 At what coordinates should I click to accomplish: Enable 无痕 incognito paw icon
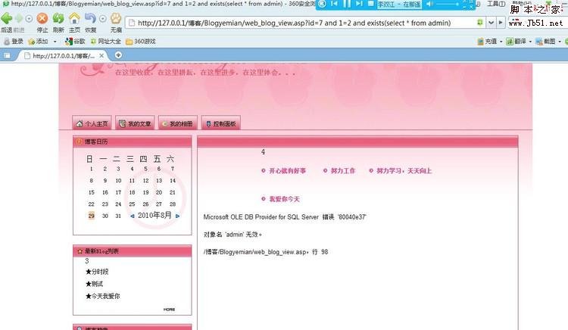pyautogui.click(x=116, y=18)
